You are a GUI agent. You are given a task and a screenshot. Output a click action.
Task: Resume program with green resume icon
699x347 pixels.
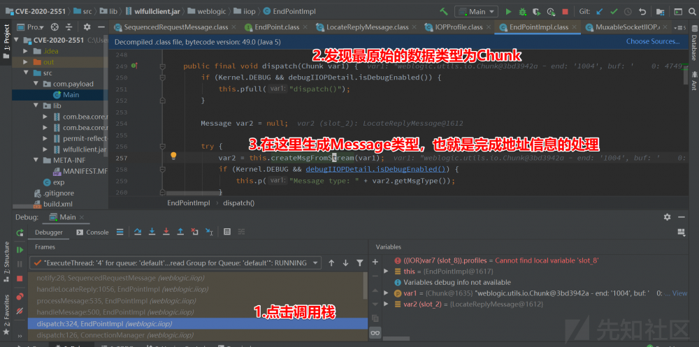(x=20, y=250)
